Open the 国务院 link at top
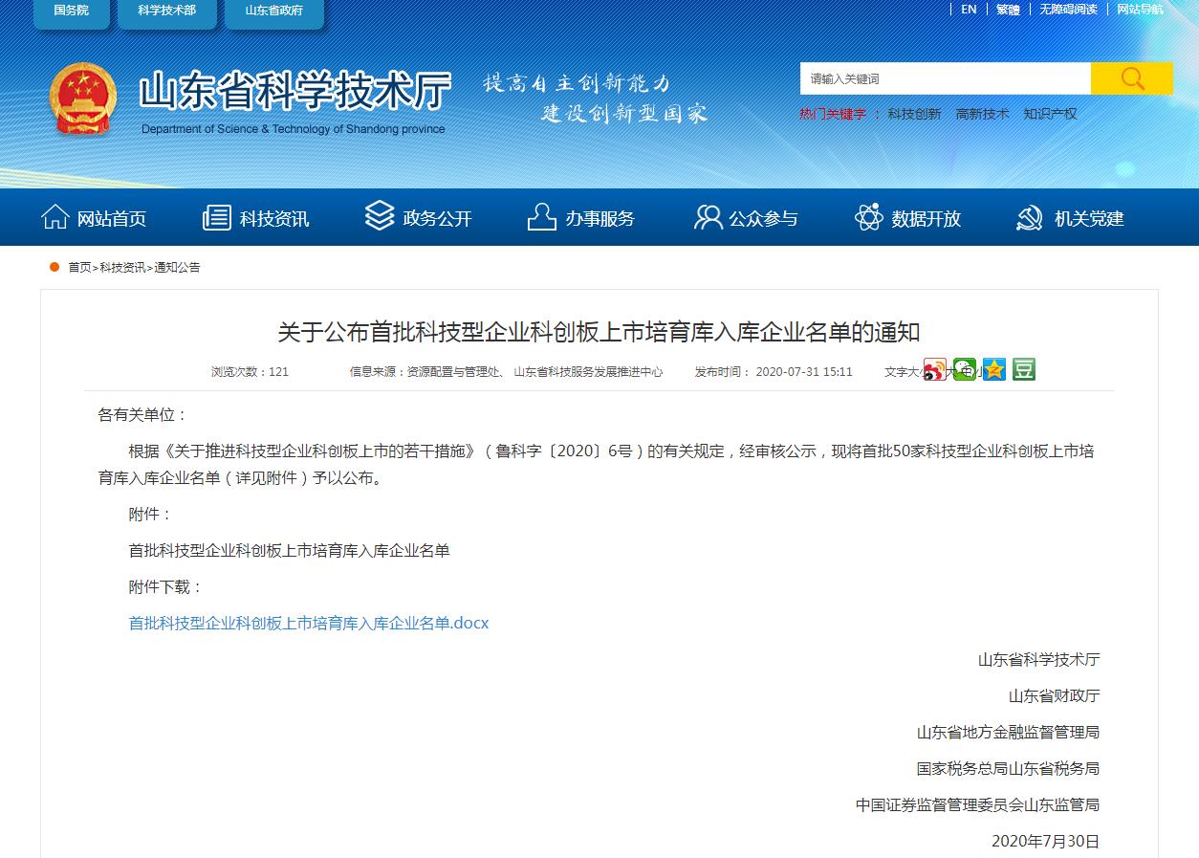This screenshot has height=858, width=1199. pyautogui.click(x=71, y=11)
